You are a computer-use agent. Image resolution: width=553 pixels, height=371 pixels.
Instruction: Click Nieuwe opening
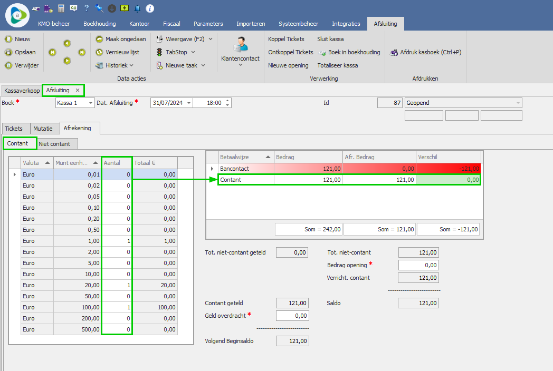click(x=288, y=65)
